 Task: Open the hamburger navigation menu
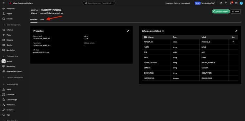click(x=4, y=3)
